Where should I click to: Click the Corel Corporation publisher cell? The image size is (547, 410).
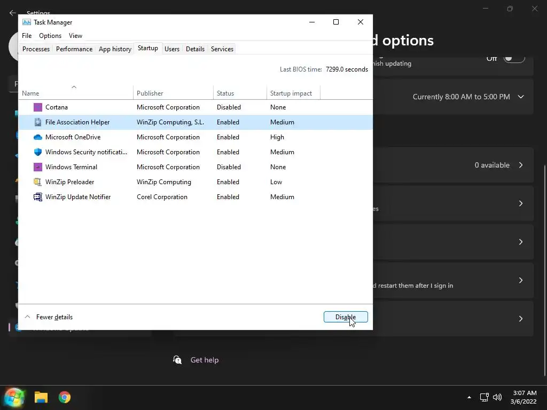[x=162, y=197]
